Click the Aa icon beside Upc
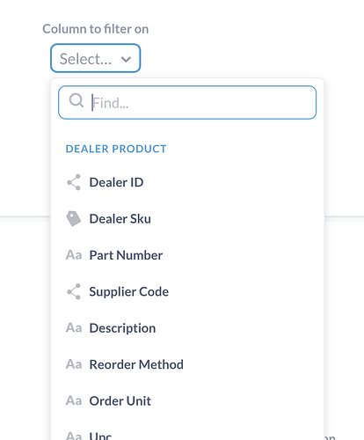 74,436
